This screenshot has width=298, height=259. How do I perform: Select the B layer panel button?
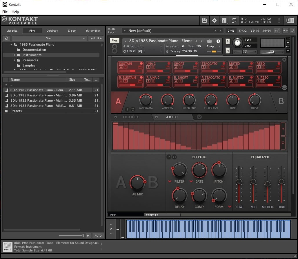(281, 101)
